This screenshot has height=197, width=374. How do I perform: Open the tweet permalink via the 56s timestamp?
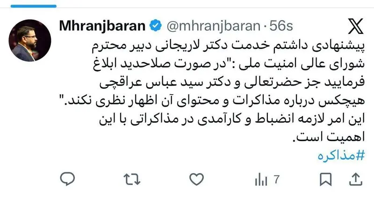pyautogui.click(x=281, y=26)
